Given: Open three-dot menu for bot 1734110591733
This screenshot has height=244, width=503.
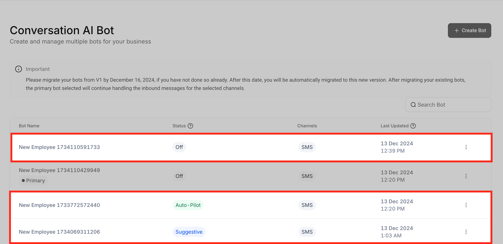Looking at the screenshot, I should pos(466,147).
